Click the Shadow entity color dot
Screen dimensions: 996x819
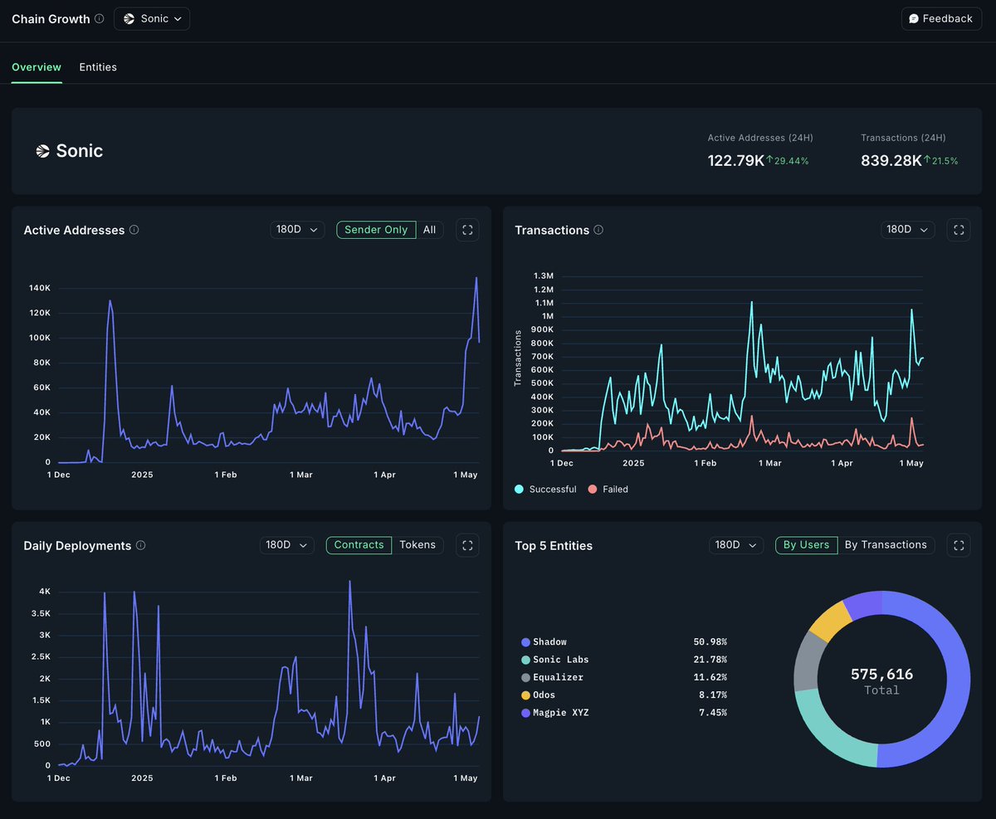525,642
